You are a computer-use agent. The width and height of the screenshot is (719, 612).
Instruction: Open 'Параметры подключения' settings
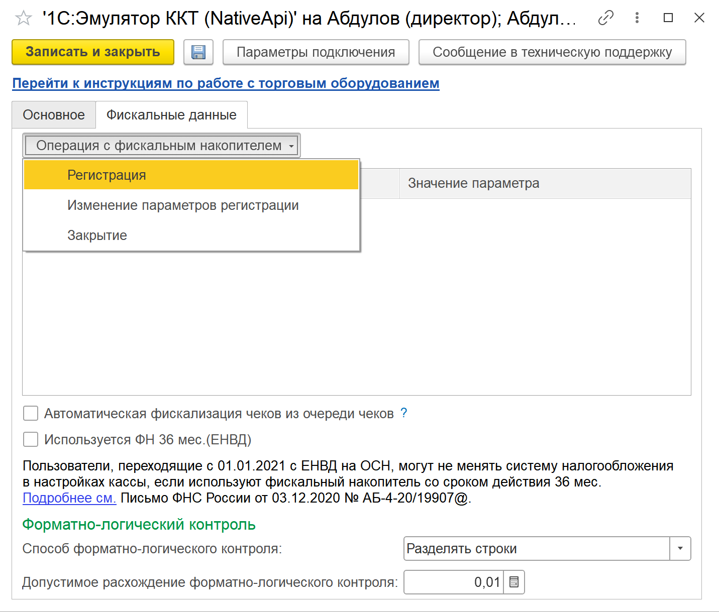coord(316,52)
